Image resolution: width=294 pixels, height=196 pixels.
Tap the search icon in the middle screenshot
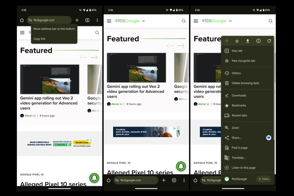tap(184, 21)
